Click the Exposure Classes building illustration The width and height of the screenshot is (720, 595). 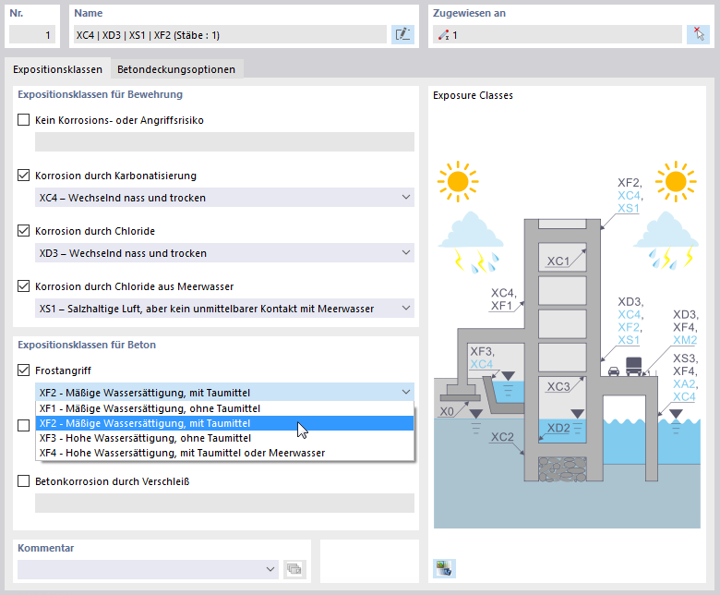(x=567, y=345)
